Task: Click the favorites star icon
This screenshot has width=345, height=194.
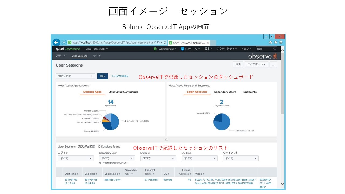Action: click(x=275, y=42)
